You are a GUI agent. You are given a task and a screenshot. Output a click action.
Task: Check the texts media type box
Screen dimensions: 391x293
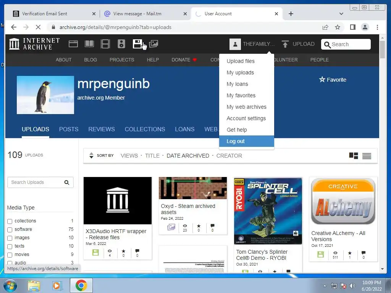pyautogui.click(x=10, y=247)
